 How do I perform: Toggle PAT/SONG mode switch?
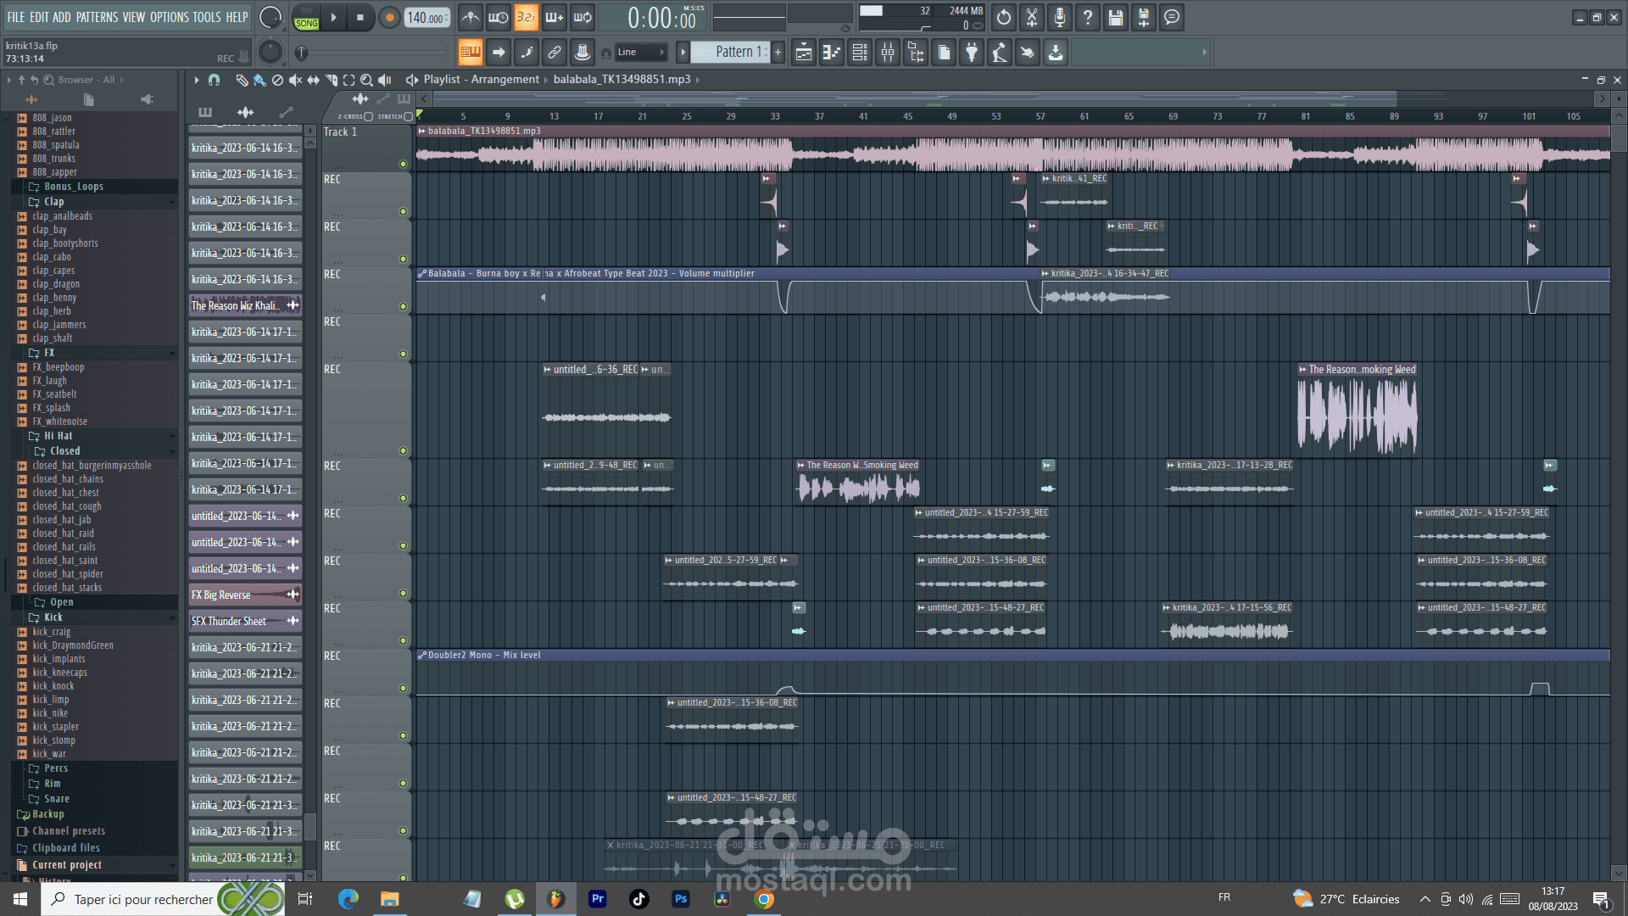[306, 17]
